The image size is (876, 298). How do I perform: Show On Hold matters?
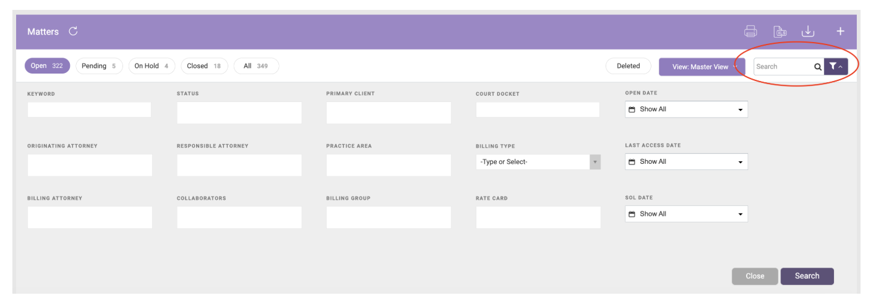tap(152, 66)
